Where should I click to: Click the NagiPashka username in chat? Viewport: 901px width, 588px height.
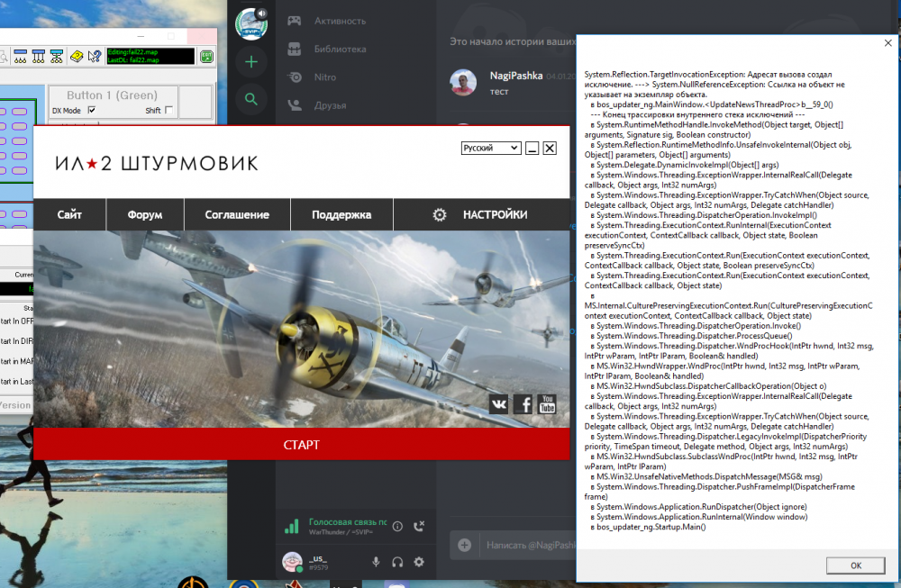(516, 76)
